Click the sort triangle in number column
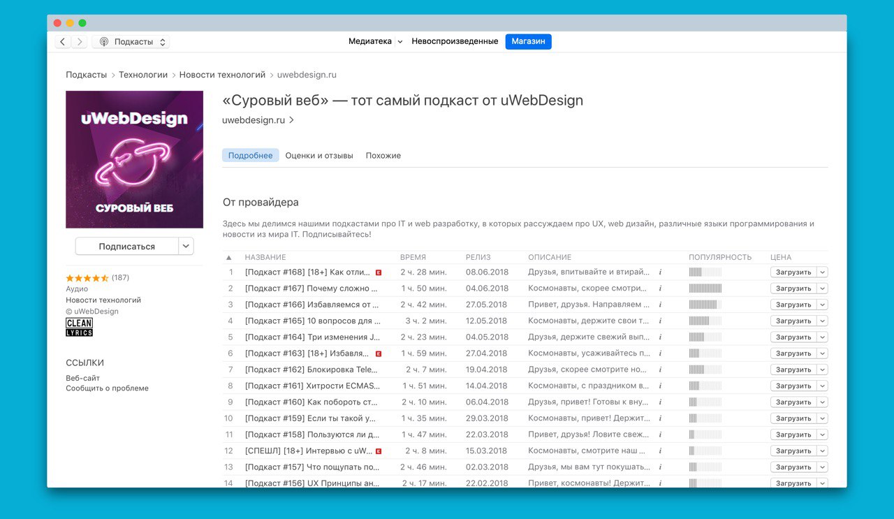The height and width of the screenshot is (519, 894). pos(229,258)
